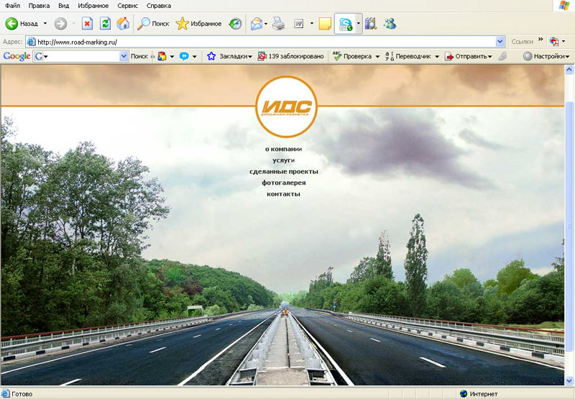The image size is (575, 399).
Task: Go to Home page via house icon
Action: coord(123,24)
